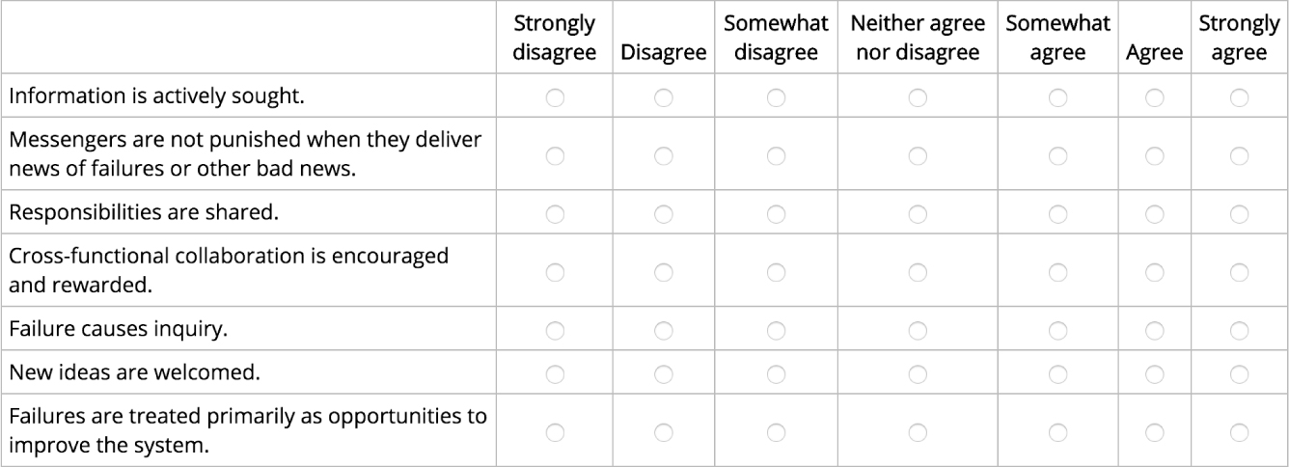1289x467 pixels.
Task: Choose Disagree for 'Failure causes inquiry'
Action: (x=663, y=331)
